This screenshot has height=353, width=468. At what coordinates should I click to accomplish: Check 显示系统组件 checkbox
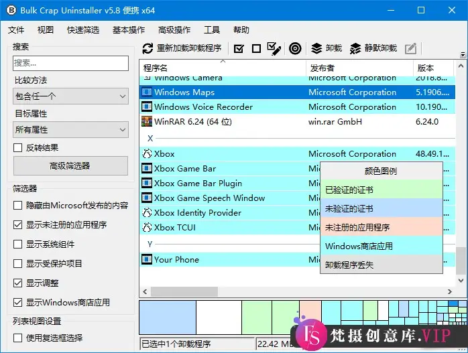pyautogui.click(x=18, y=244)
